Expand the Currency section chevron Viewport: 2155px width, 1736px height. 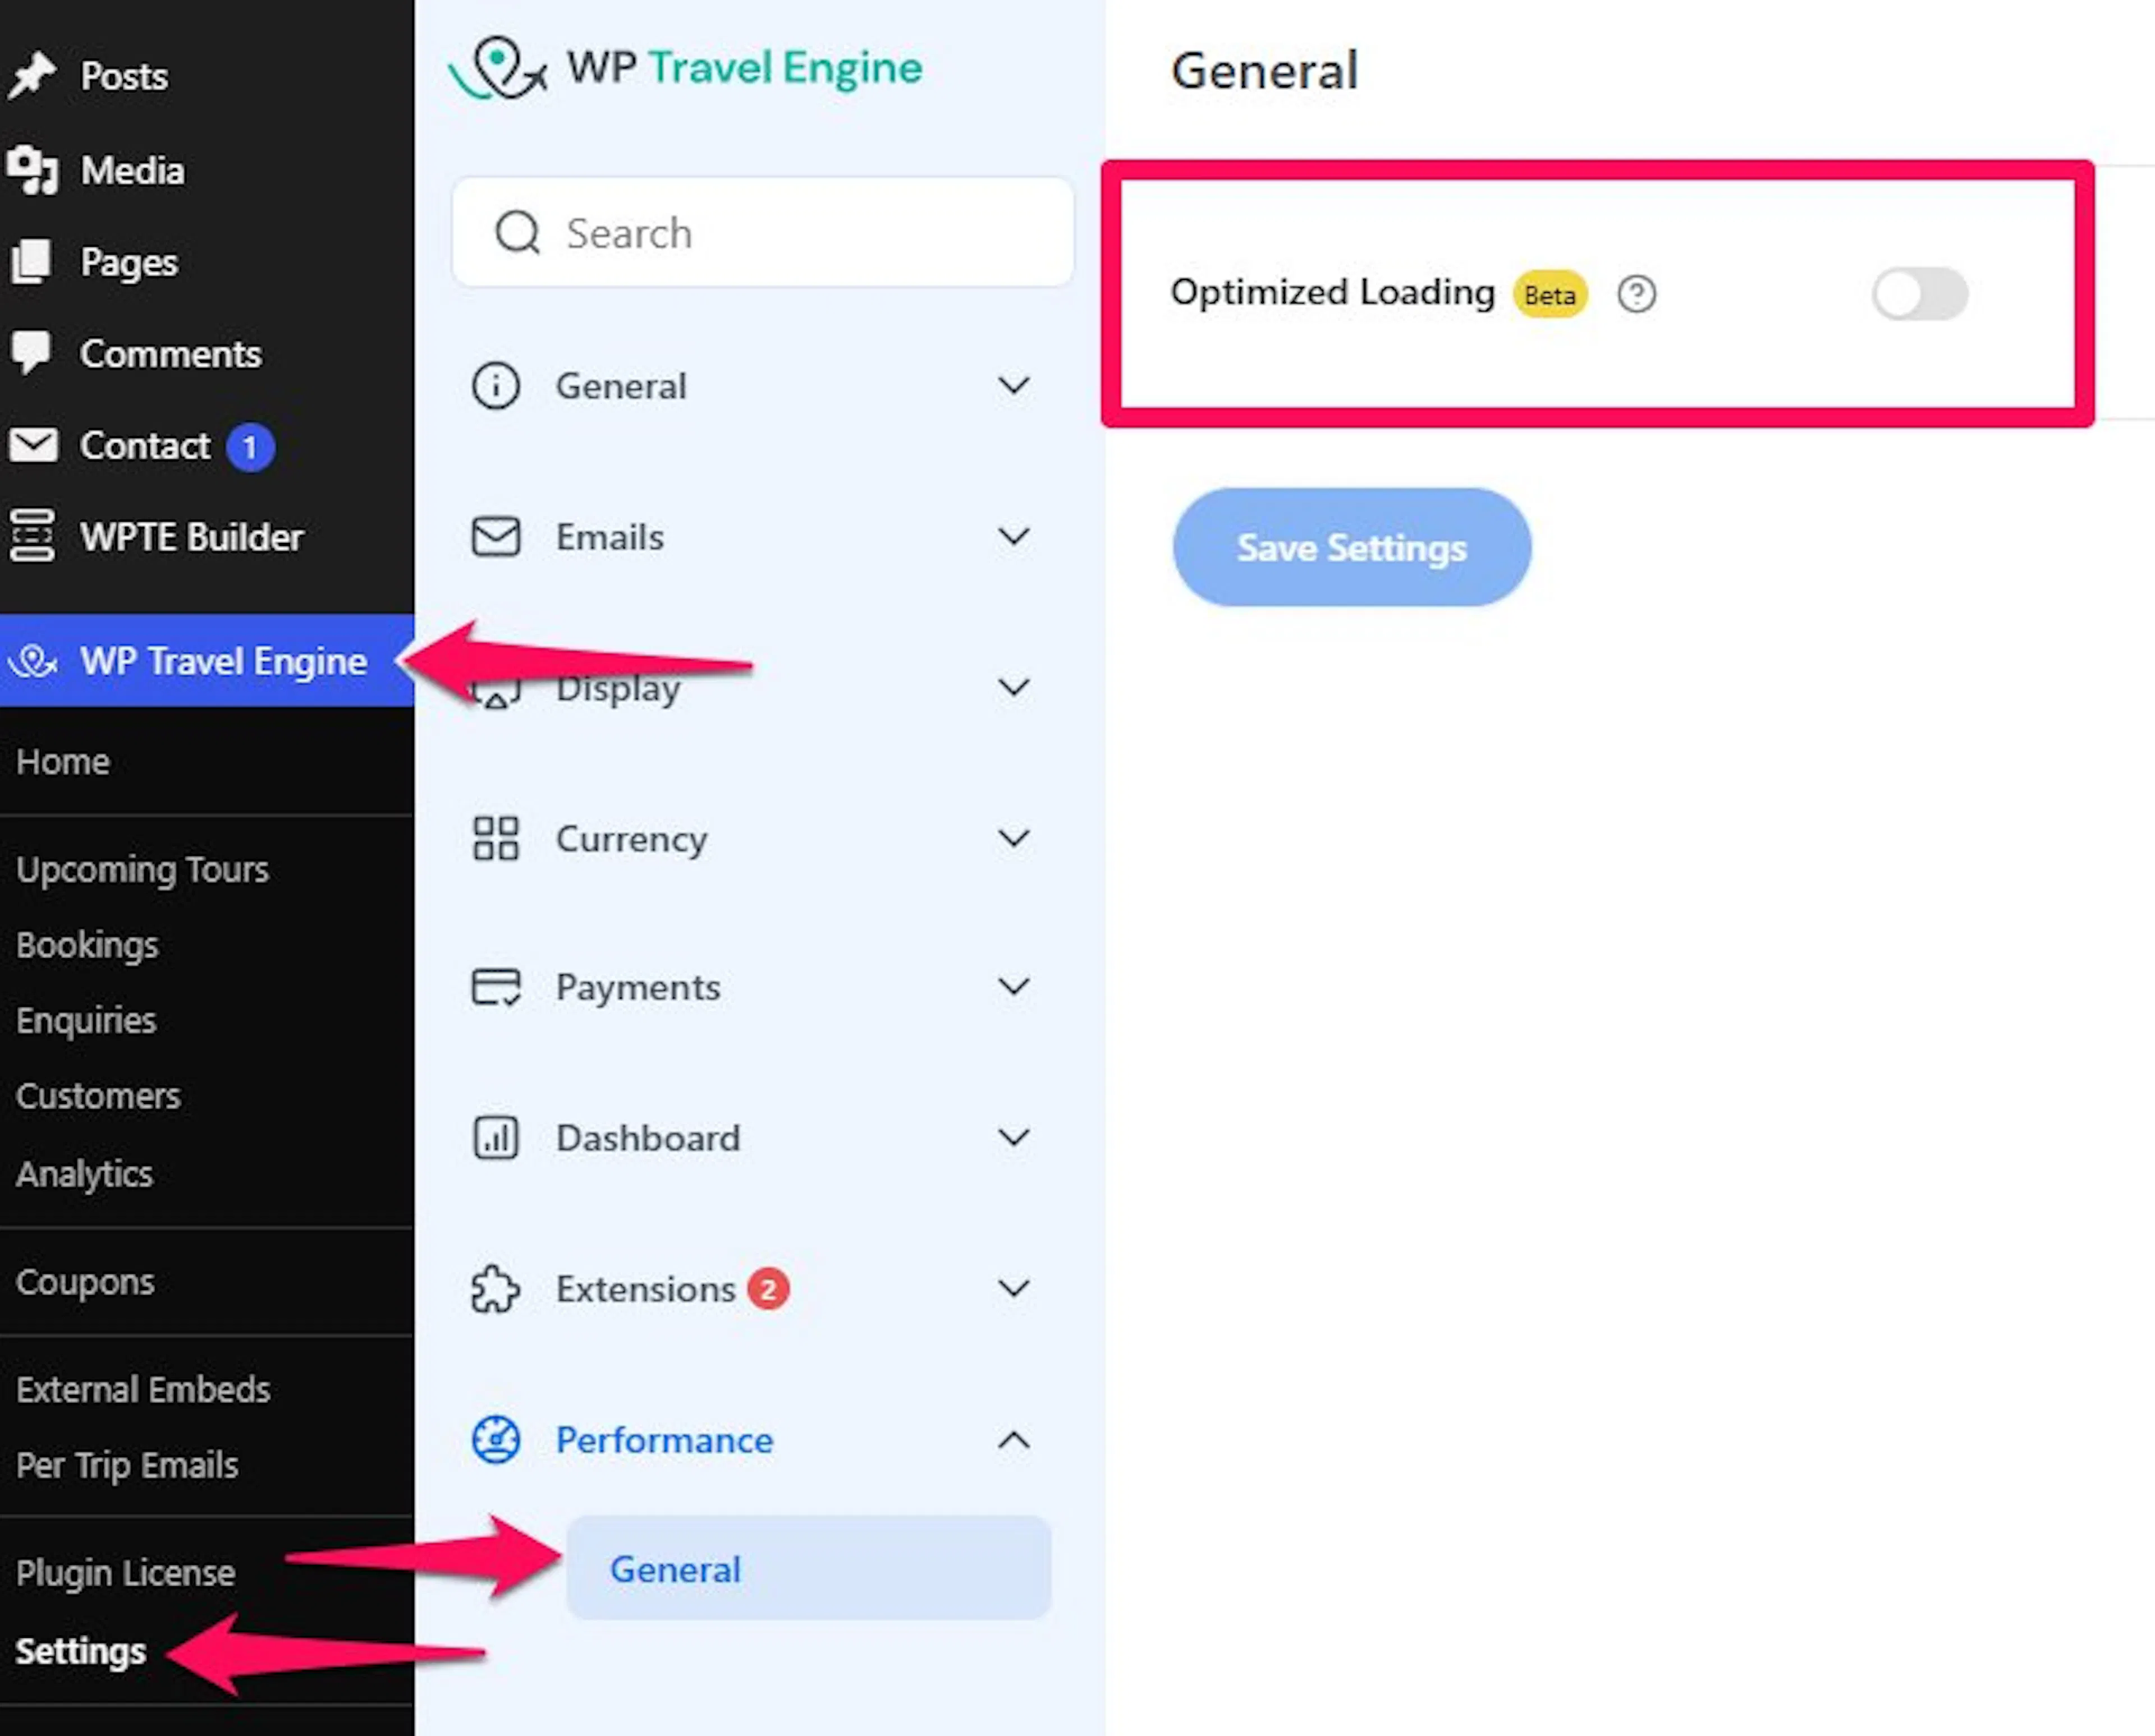point(1014,838)
